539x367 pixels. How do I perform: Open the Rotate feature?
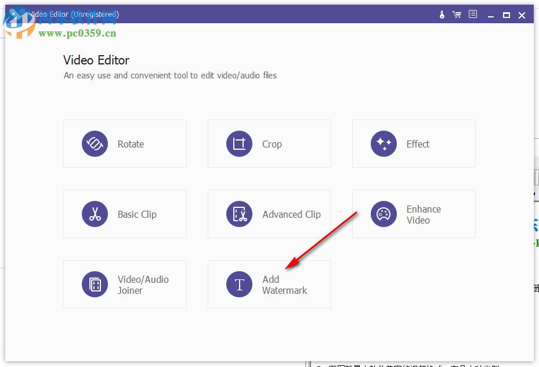(x=125, y=143)
